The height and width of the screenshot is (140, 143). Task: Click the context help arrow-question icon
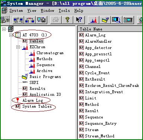(x=79, y=20)
